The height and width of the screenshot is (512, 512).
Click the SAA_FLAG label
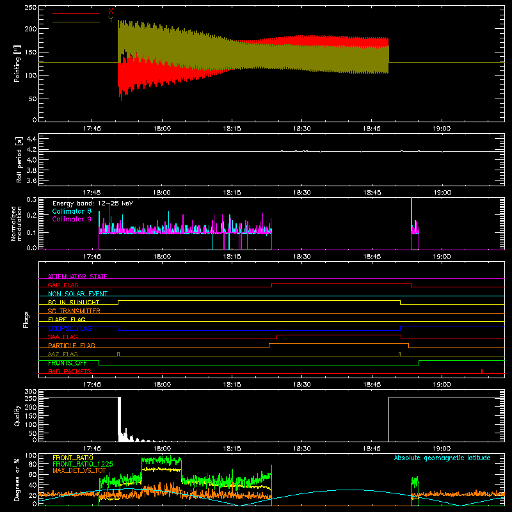click(63, 337)
